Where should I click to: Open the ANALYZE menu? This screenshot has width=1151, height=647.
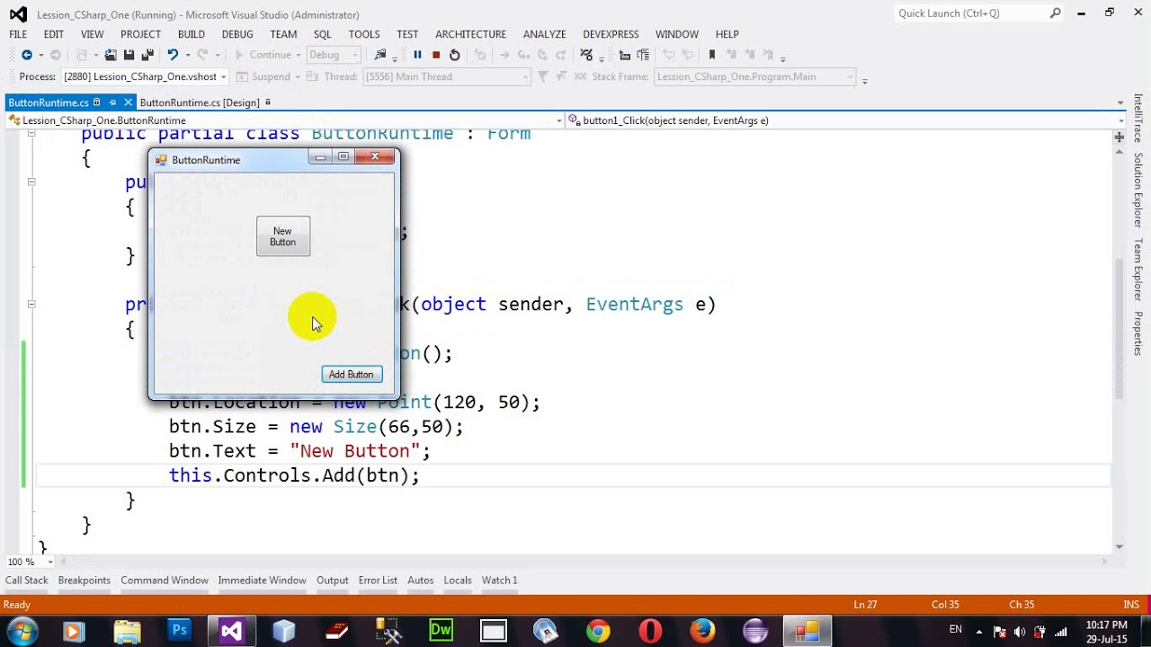coord(545,34)
